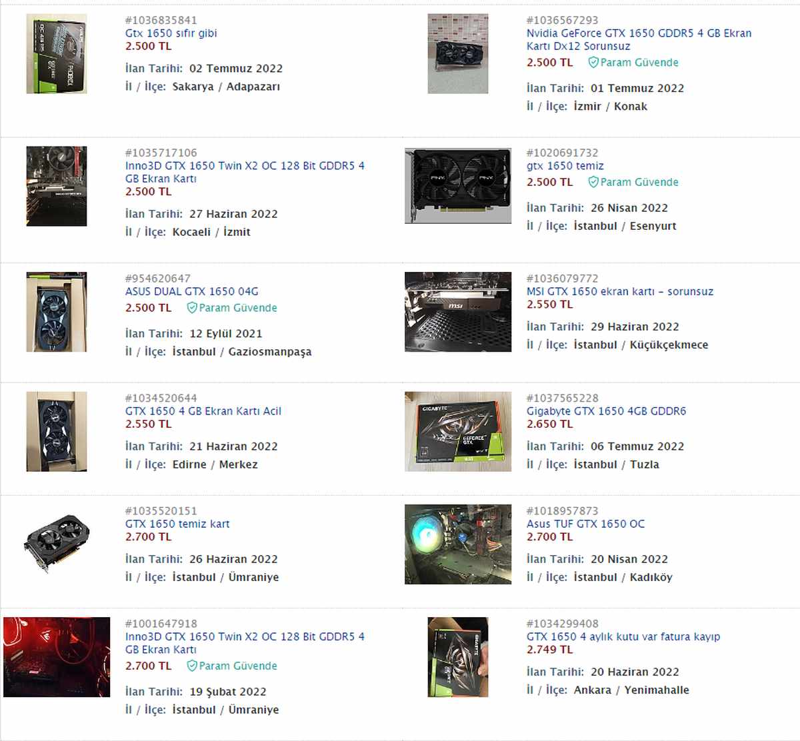800x741 pixels.
Task: Click Param Güvende shield icon on Nvidia GeForce listing
Action: pos(593,63)
